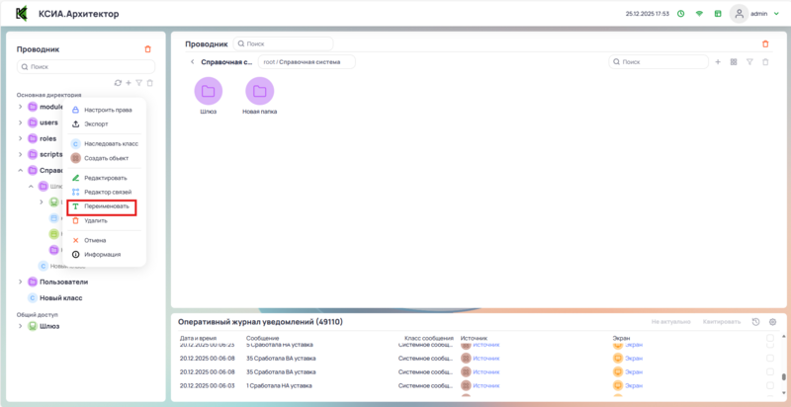Expand the Шлюз node under Общий доступ
This screenshot has height=407, width=791.
point(21,326)
